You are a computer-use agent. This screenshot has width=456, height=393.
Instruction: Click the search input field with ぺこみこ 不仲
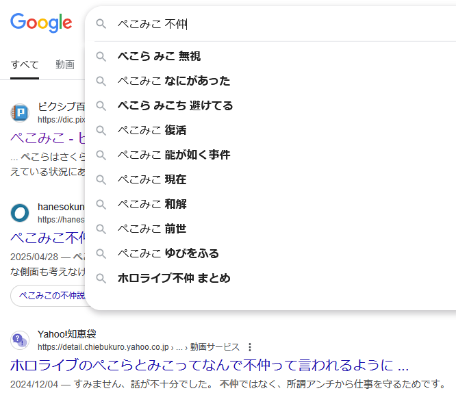point(274,24)
